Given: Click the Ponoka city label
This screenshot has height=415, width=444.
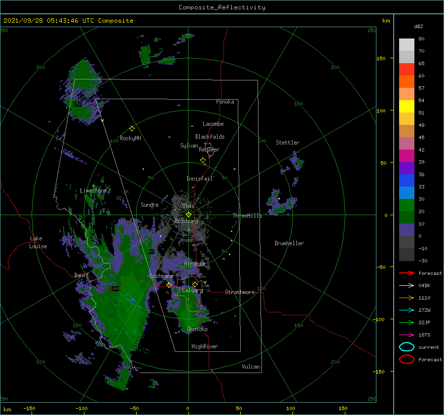Looking at the screenshot, I should point(225,102).
